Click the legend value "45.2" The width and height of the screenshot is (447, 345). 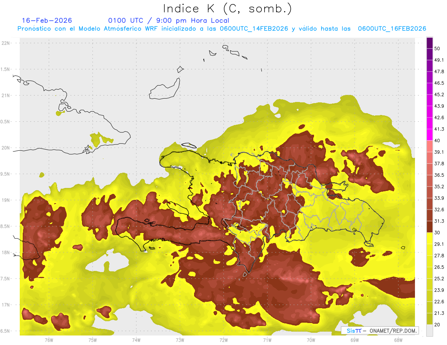coord(439,95)
